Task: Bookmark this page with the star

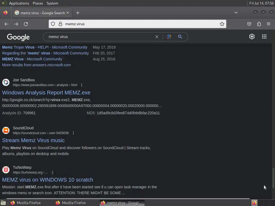Action: (x=222, y=24)
